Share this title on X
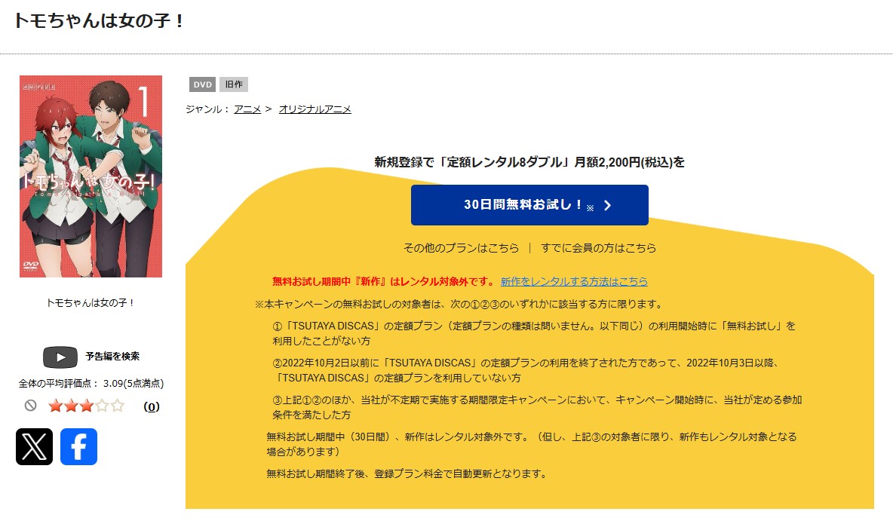The height and width of the screenshot is (527, 893). coord(35,446)
